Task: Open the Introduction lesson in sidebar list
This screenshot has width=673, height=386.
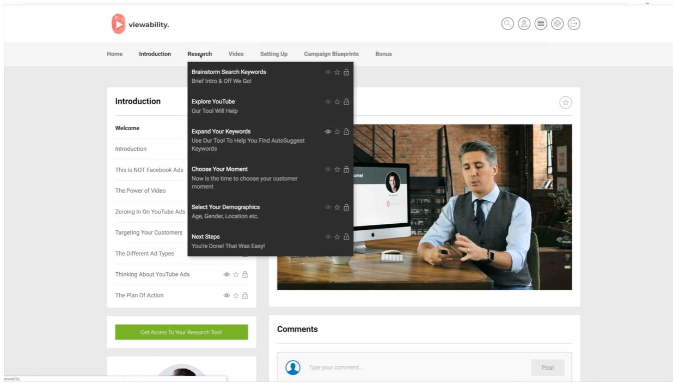Action: (x=131, y=149)
